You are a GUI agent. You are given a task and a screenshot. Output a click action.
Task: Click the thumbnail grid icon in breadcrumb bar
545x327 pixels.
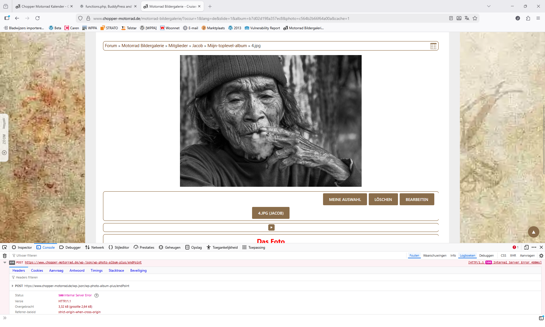click(x=433, y=46)
